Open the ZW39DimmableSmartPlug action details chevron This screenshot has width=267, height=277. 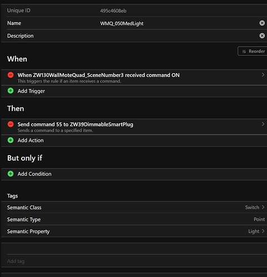tap(263, 124)
